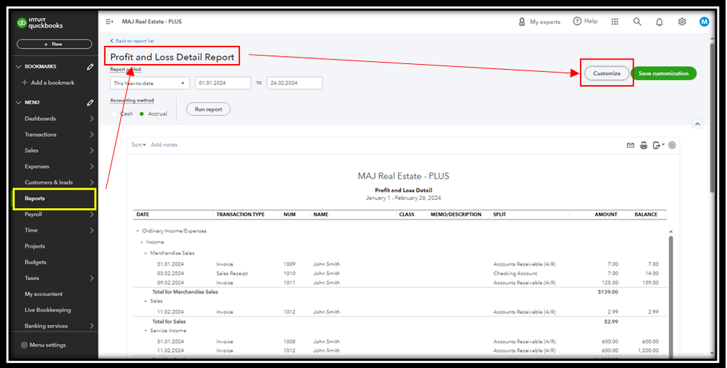Click Save customization
The image size is (727, 368).
[664, 73]
